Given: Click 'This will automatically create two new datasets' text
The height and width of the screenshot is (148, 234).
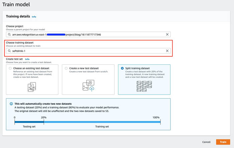Looking at the screenshot, I should click(43, 104).
